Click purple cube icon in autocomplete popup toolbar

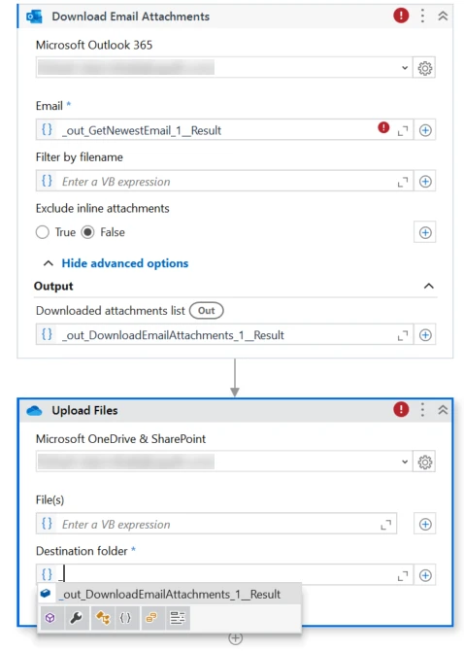50,618
